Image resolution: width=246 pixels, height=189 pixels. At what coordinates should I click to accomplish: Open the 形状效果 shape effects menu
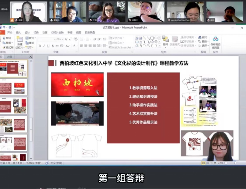(x=188, y=46)
